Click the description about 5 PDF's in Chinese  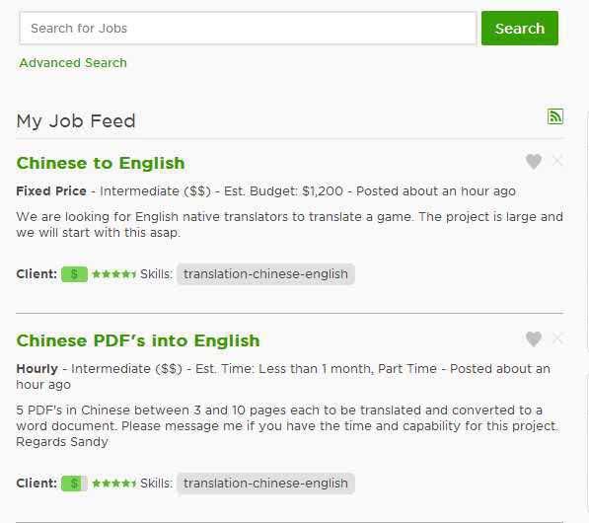287,425
